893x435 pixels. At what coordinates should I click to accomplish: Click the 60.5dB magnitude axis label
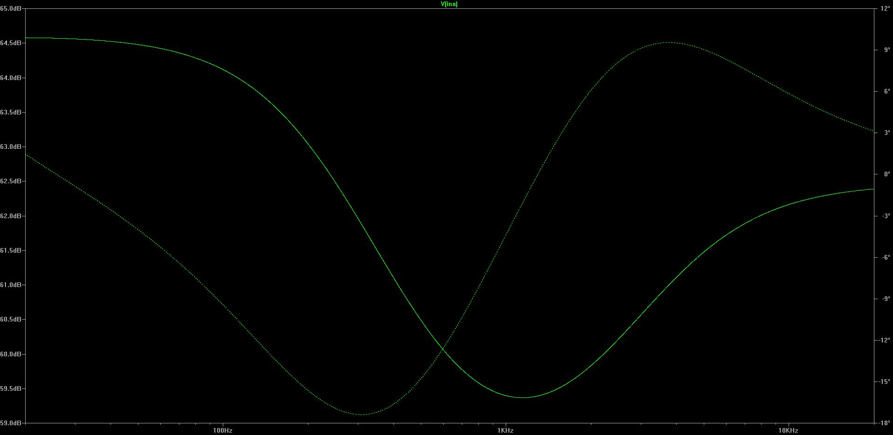coord(10,320)
